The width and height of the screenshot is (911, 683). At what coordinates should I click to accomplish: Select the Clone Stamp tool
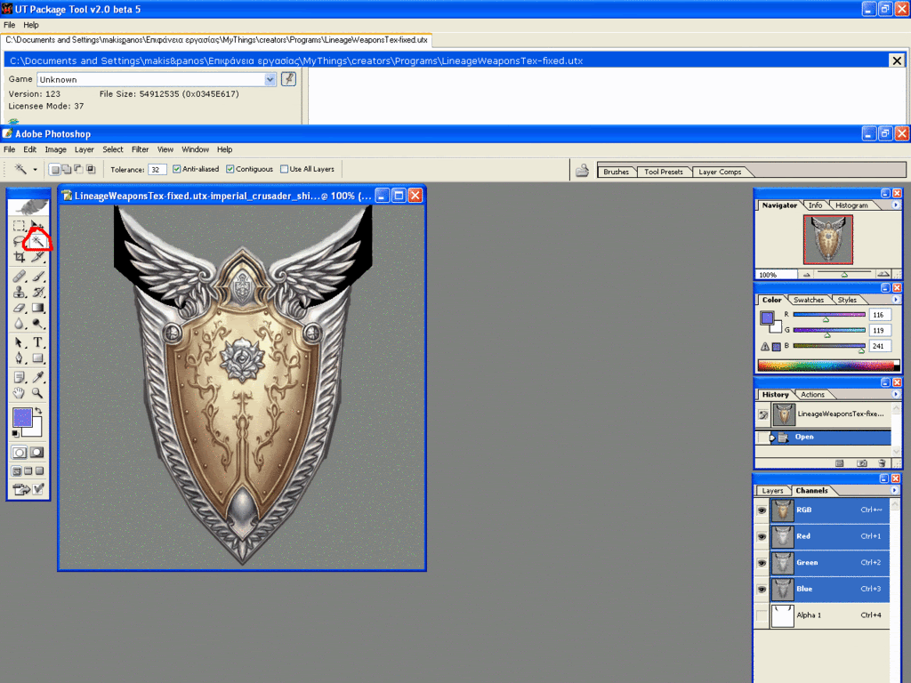coord(19,291)
